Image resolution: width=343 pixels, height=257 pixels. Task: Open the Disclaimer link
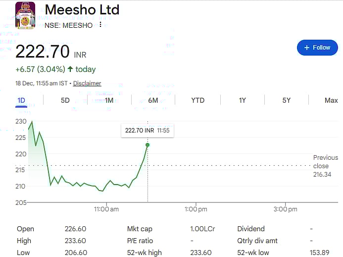pyautogui.click(x=87, y=83)
